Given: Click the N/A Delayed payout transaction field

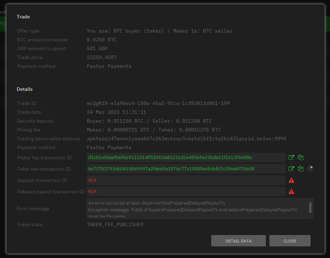Looking at the screenshot, I should (186, 192).
